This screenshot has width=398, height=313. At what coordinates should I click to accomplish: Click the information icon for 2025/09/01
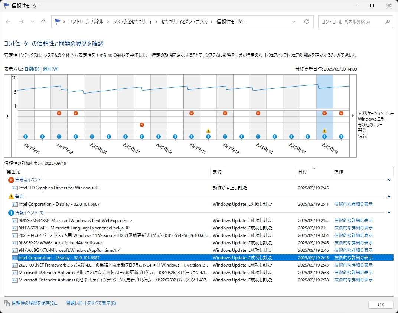pos(26,137)
